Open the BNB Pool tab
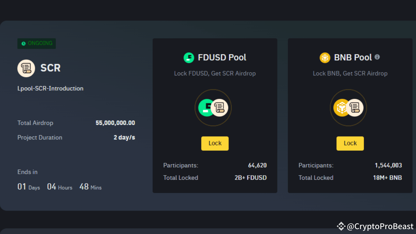Viewport: 416px width, 234px height. click(353, 57)
